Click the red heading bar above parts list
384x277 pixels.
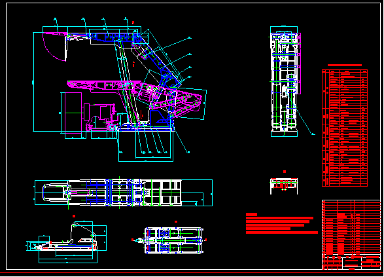345,65
